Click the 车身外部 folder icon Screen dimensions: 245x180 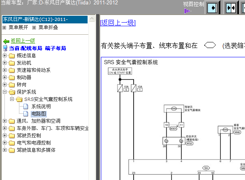(x=12, y=128)
